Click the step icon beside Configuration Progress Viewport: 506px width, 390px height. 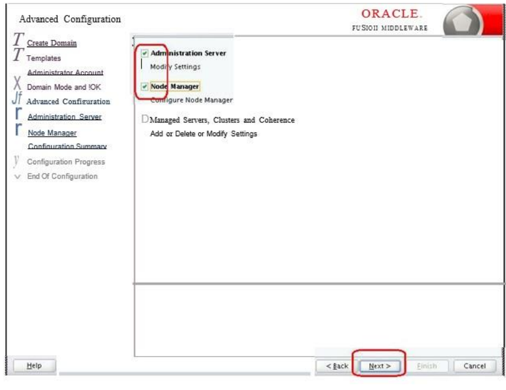[16, 161]
